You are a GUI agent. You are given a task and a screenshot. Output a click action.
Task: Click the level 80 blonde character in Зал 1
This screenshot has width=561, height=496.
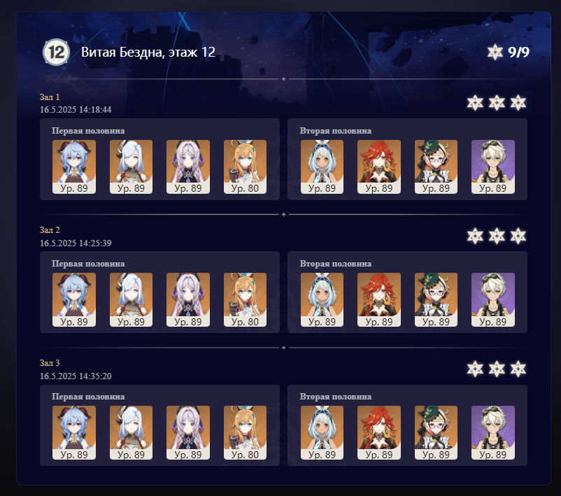pos(245,166)
